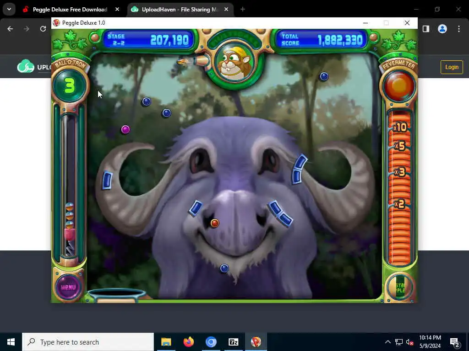Open the browser three-dot menu
The width and height of the screenshot is (469, 351).
click(459, 29)
